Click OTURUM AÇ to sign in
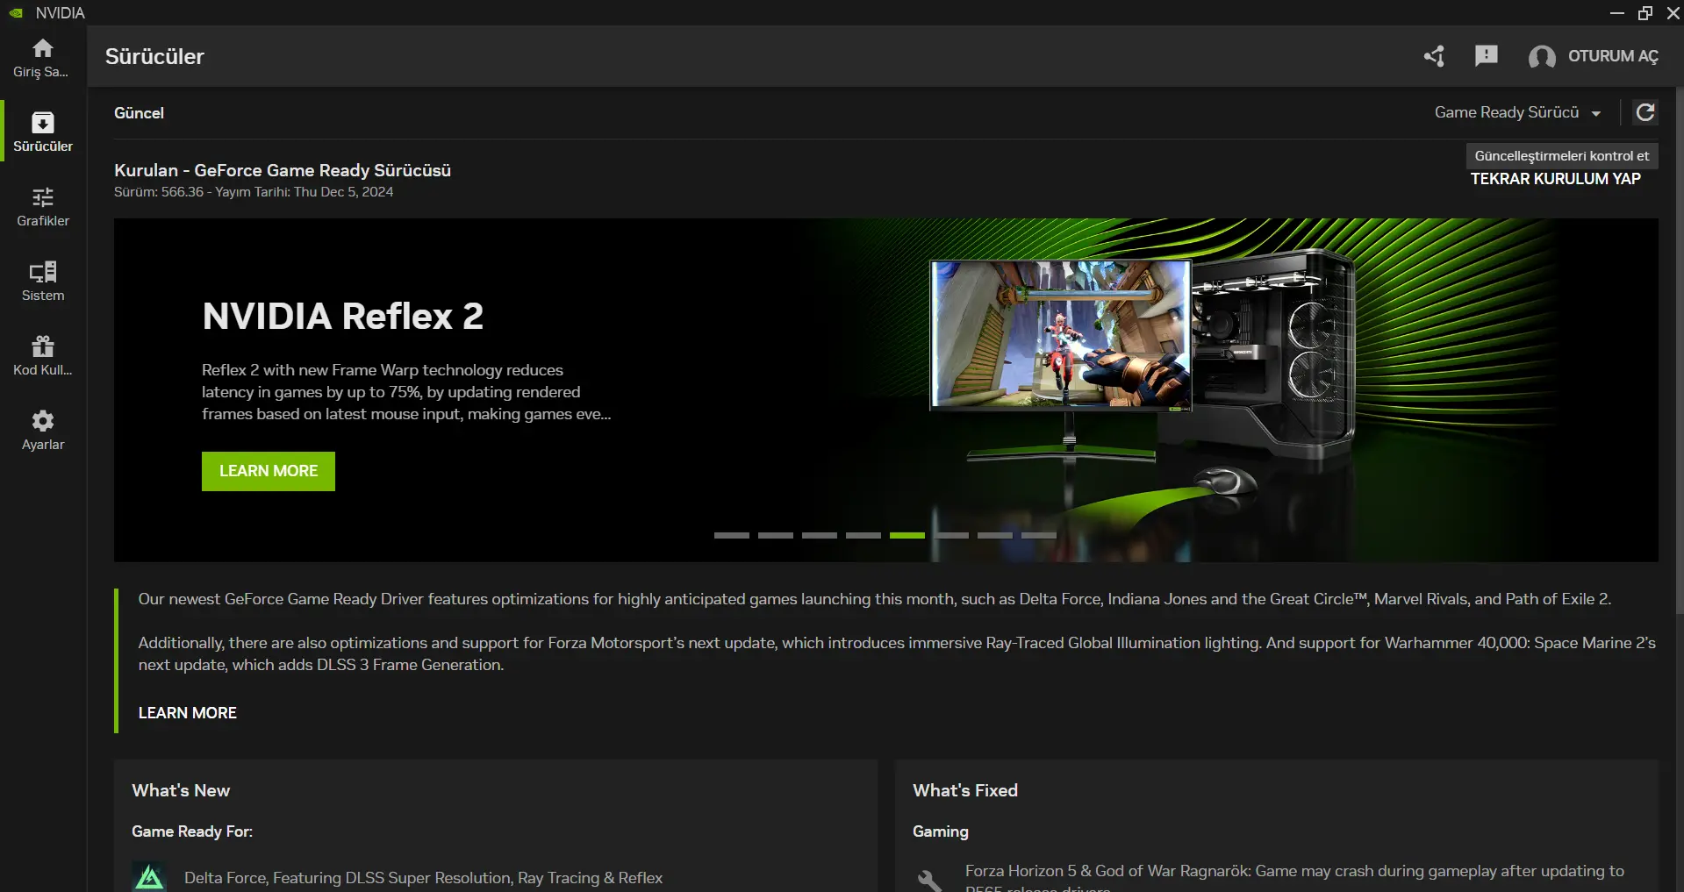This screenshot has width=1684, height=892. (1613, 56)
